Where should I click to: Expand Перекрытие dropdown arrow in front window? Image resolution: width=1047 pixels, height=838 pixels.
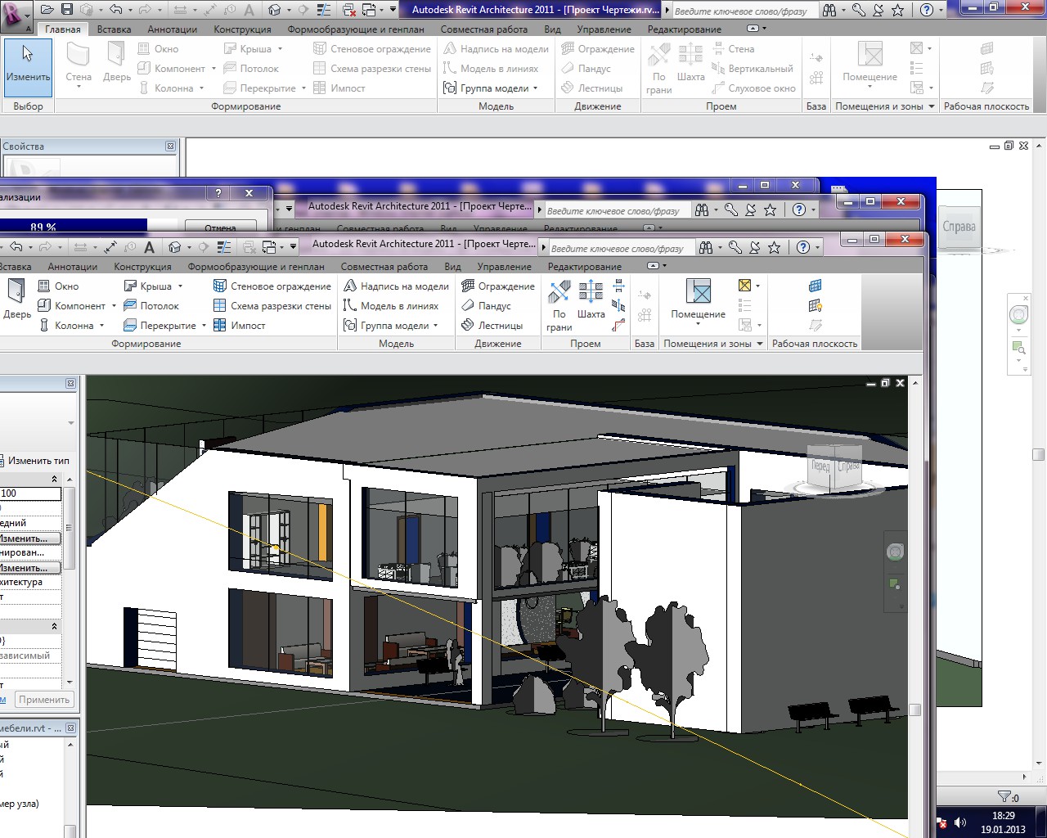[x=204, y=326]
